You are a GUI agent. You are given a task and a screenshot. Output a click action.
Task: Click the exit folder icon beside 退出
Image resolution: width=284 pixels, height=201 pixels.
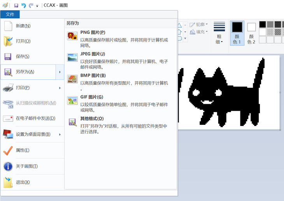tap(8, 182)
